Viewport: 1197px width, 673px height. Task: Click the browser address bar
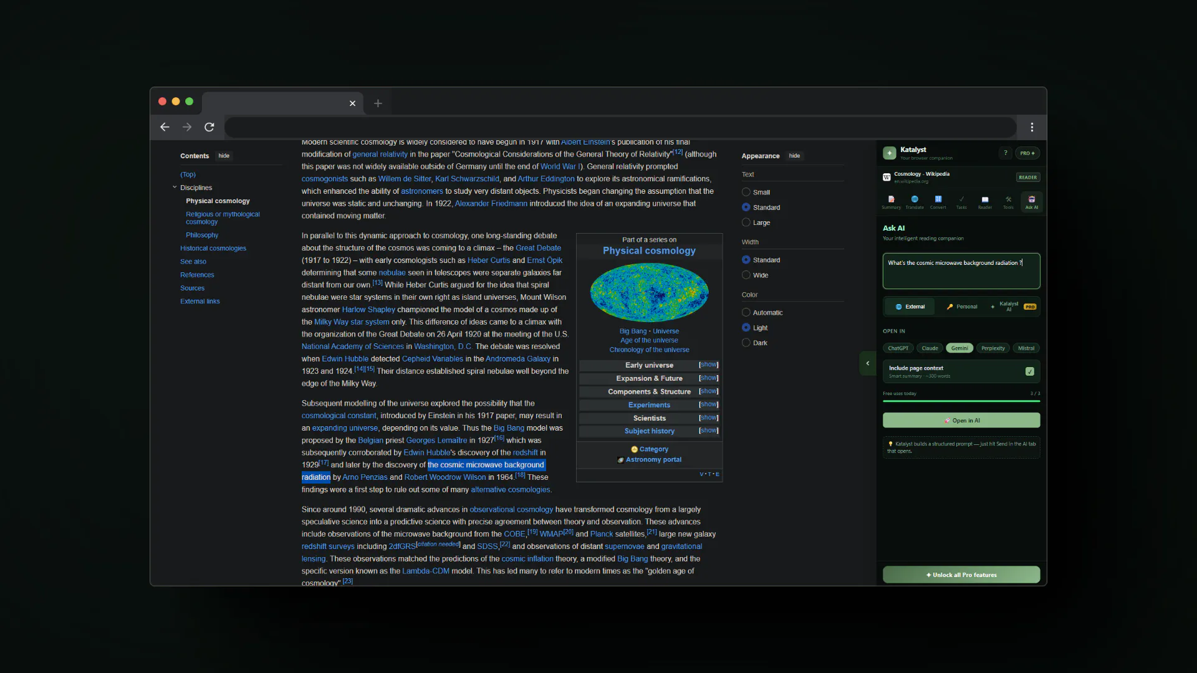(620, 127)
